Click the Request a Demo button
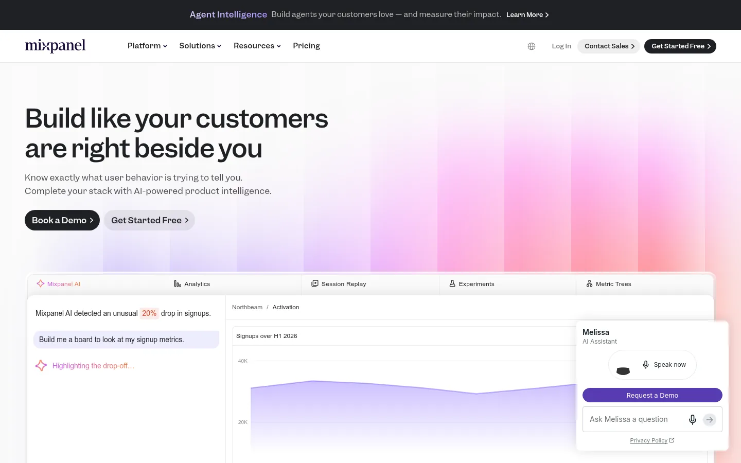Viewport: 741px width, 463px height. pos(652,395)
